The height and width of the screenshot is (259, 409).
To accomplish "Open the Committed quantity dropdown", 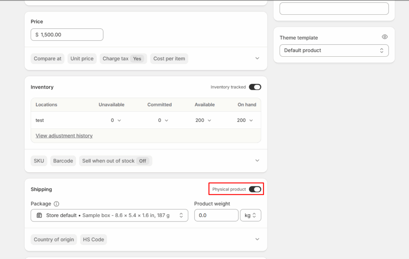I will [x=163, y=120].
